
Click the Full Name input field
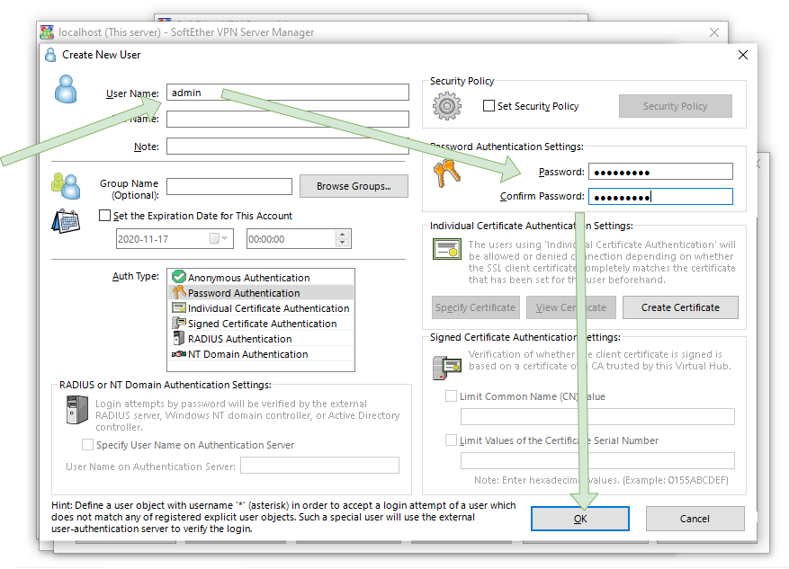[288, 120]
